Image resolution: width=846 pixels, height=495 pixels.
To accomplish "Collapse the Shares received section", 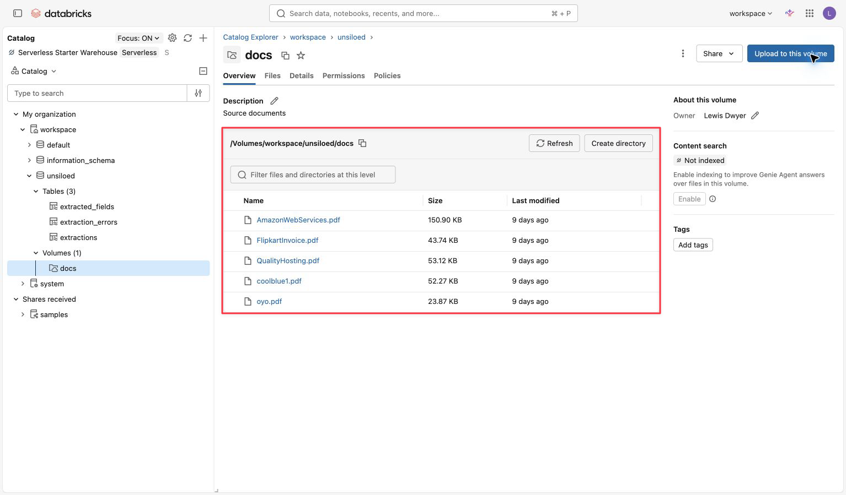I will (16, 299).
